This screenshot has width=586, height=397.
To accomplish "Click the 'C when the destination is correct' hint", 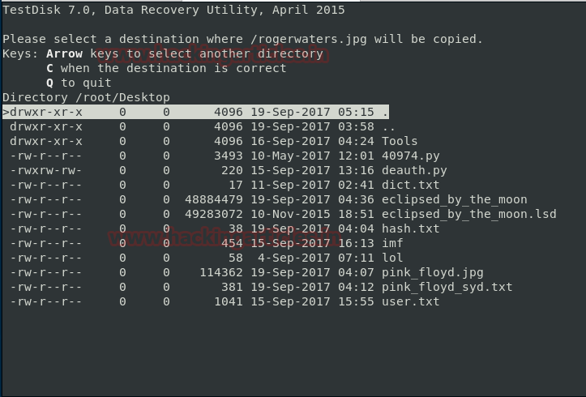I will click(x=166, y=68).
